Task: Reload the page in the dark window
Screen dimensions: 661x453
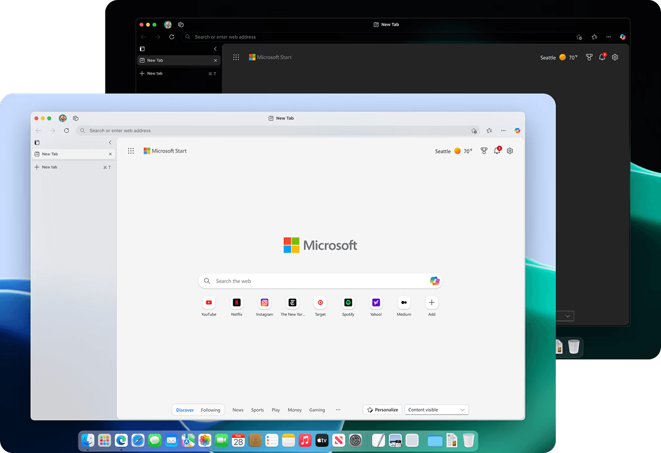Action: click(x=171, y=36)
